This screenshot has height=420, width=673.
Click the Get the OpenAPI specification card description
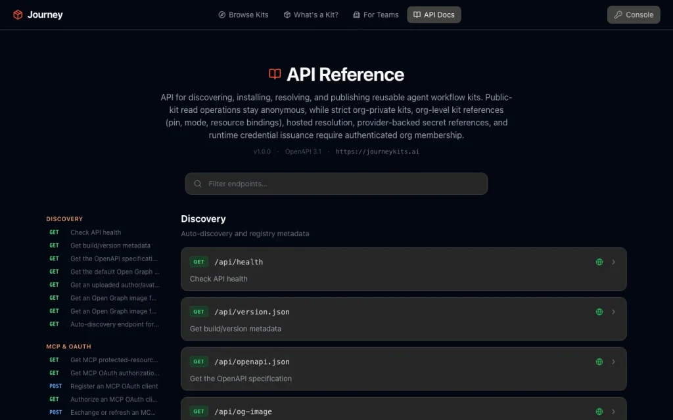click(x=241, y=379)
